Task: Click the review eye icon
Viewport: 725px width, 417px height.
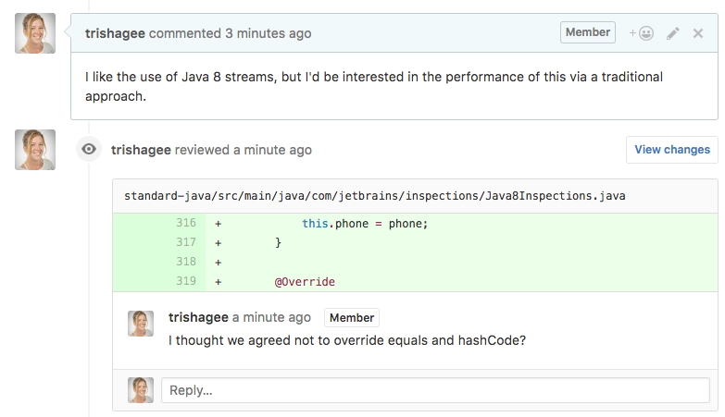Action: (89, 149)
